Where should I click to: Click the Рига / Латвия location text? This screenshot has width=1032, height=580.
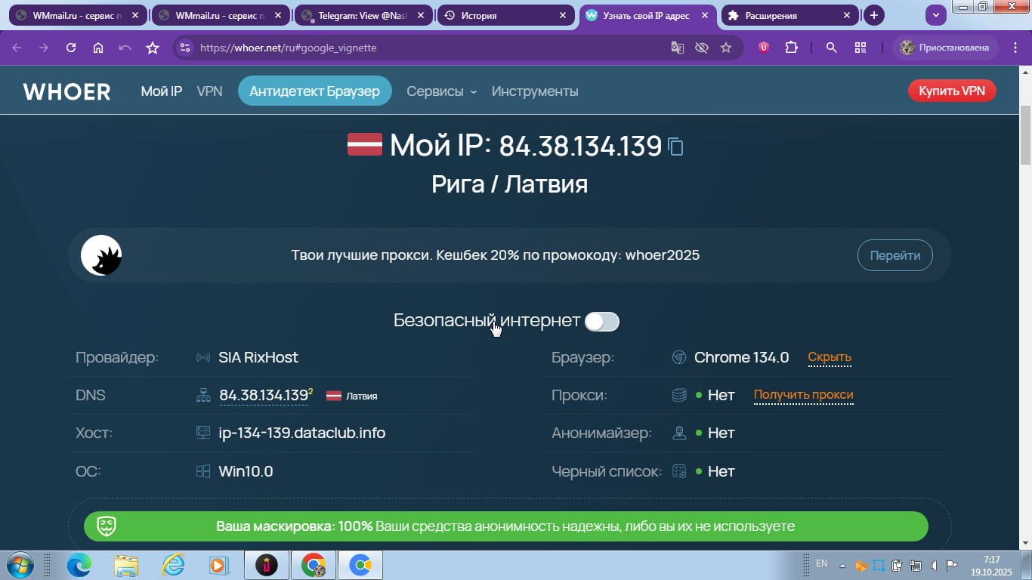click(x=510, y=184)
